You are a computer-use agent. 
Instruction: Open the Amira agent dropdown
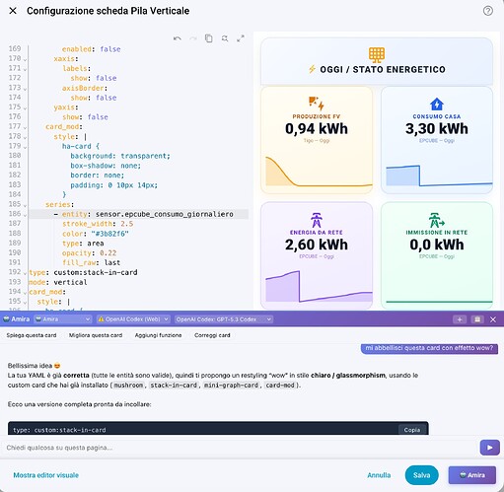pyautogui.click(x=63, y=319)
